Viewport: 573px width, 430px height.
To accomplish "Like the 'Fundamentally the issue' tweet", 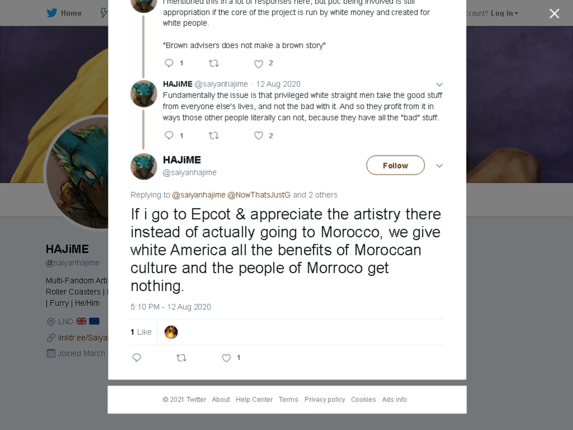I will [x=259, y=135].
